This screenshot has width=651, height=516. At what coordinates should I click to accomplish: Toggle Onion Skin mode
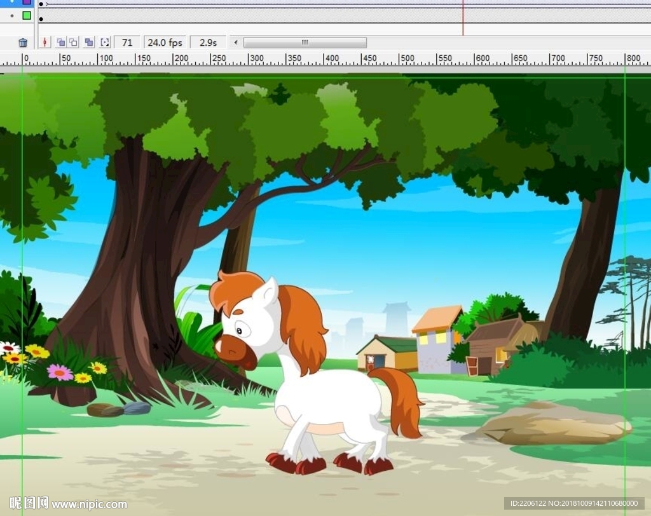pyautogui.click(x=60, y=43)
